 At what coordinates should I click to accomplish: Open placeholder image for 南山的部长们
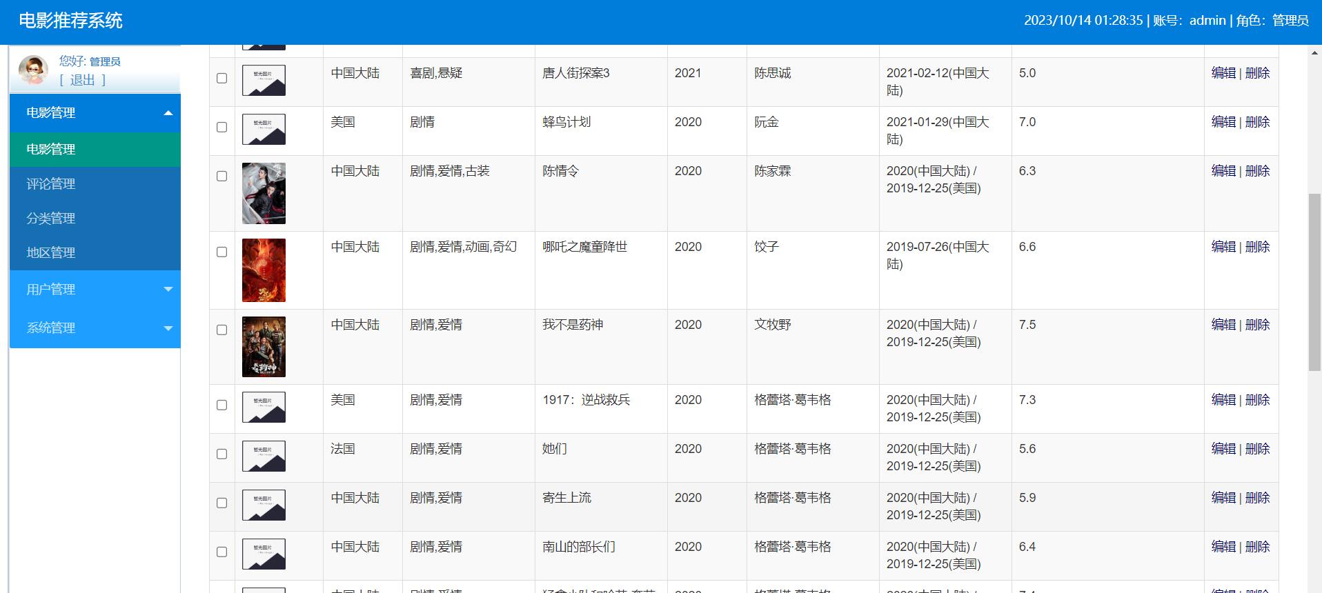coord(264,554)
